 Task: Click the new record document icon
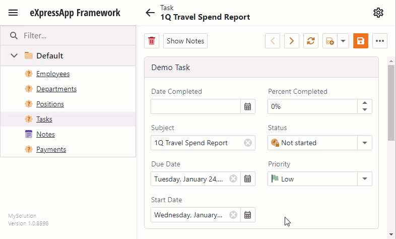pos(330,41)
